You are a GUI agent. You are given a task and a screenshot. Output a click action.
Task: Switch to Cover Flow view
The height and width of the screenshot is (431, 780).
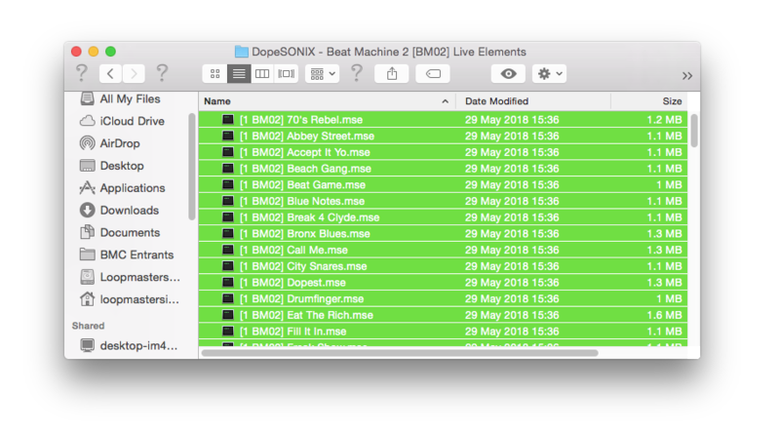click(x=287, y=74)
